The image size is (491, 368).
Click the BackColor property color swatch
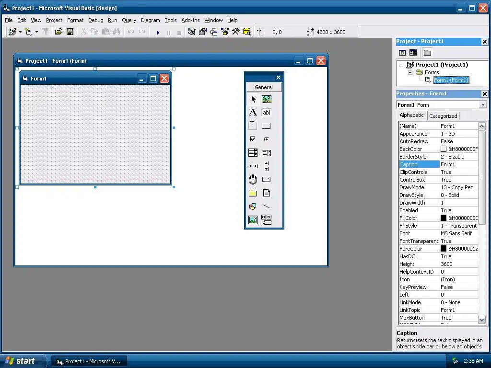[x=444, y=149]
